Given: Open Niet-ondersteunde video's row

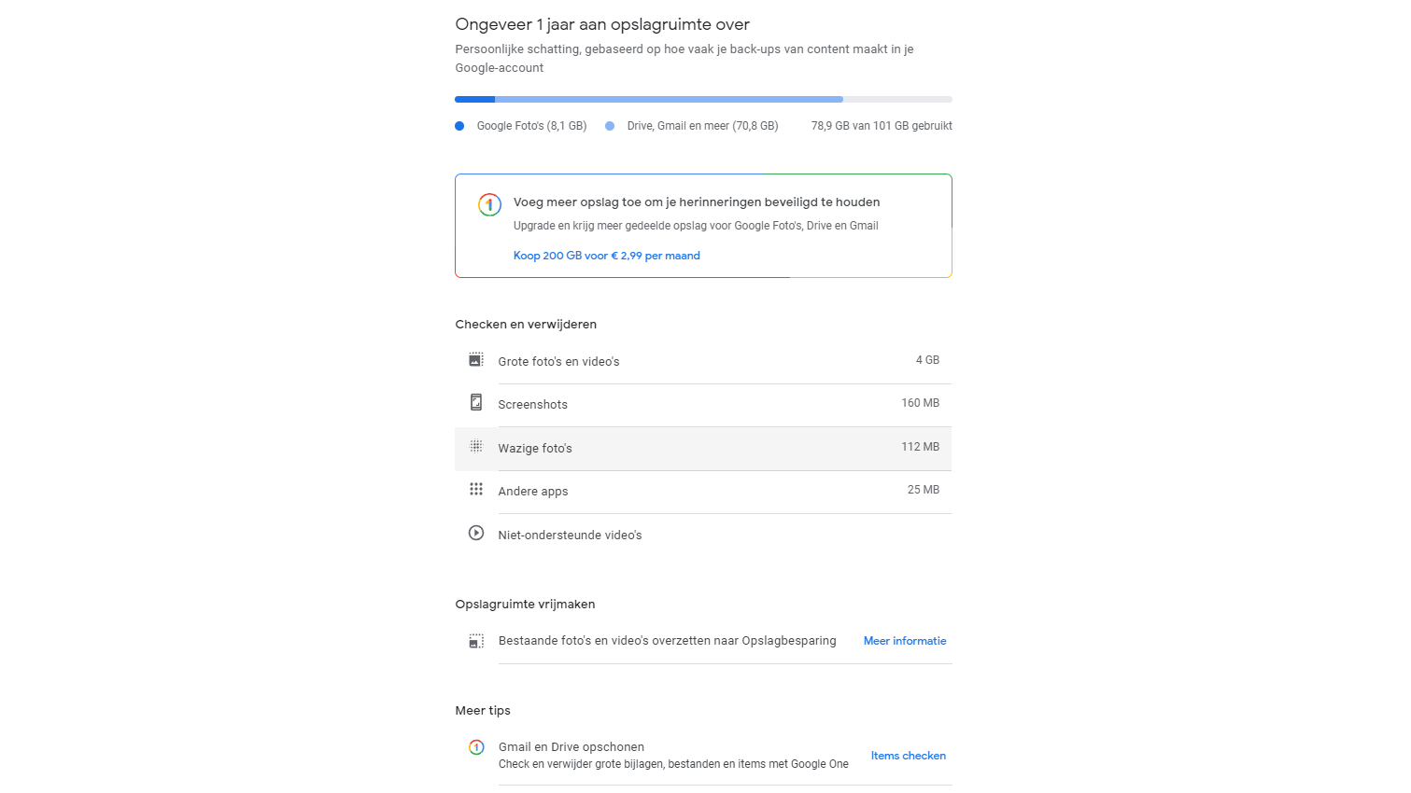Looking at the screenshot, I should coord(570,536).
